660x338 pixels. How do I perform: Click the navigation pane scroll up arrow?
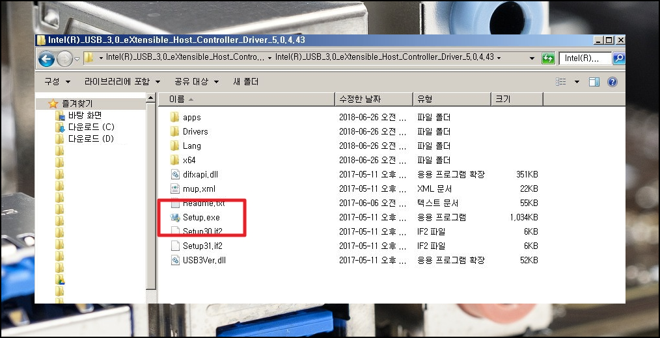[x=151, y=98]
